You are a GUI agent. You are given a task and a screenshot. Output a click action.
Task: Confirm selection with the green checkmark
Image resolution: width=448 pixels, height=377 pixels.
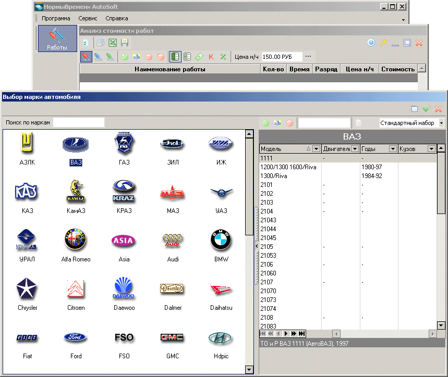(427, 109)
